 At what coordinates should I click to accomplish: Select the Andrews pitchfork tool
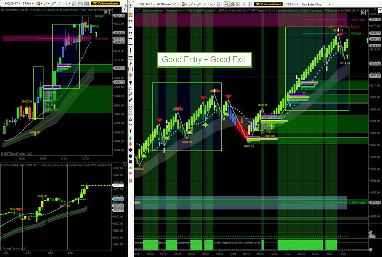click(130, 82)
